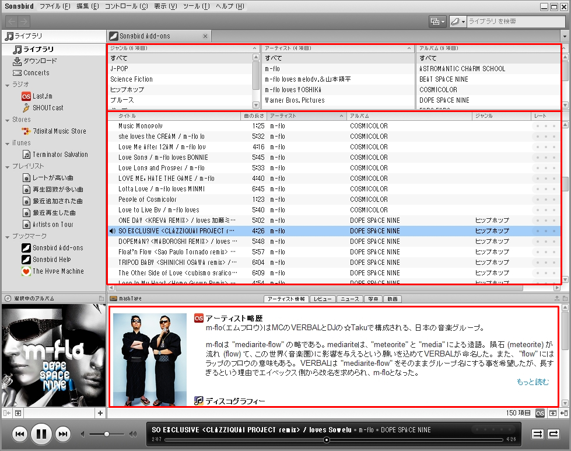Open the media view switcher dropdown
Image resolution: width=571 pixels, height=451 pixels.
(x=437, y=22)
